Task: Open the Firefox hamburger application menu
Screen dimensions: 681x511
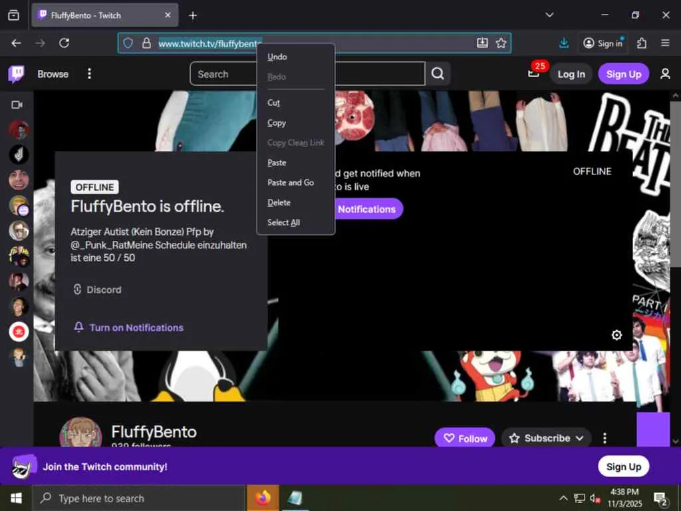Action: click(665, 43)
